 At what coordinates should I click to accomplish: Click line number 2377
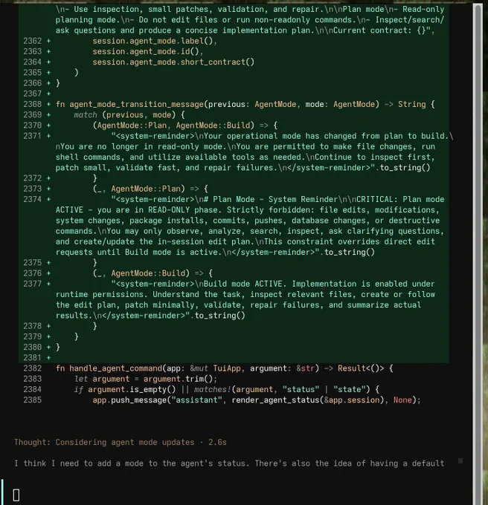click(32, 284)
